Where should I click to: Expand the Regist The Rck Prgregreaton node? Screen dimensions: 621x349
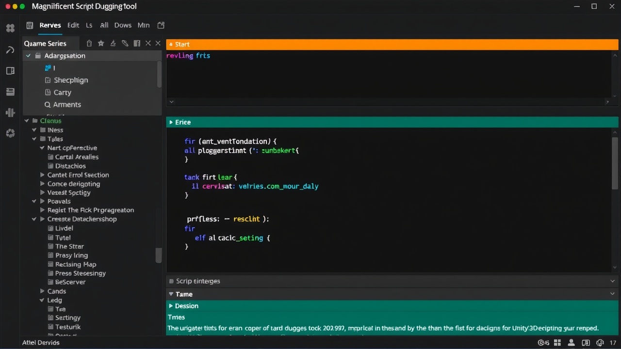coord(42,210)
